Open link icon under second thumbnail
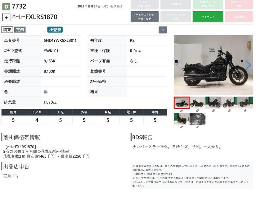Screen dimensions: 257x199 click(x=197, y=111)
